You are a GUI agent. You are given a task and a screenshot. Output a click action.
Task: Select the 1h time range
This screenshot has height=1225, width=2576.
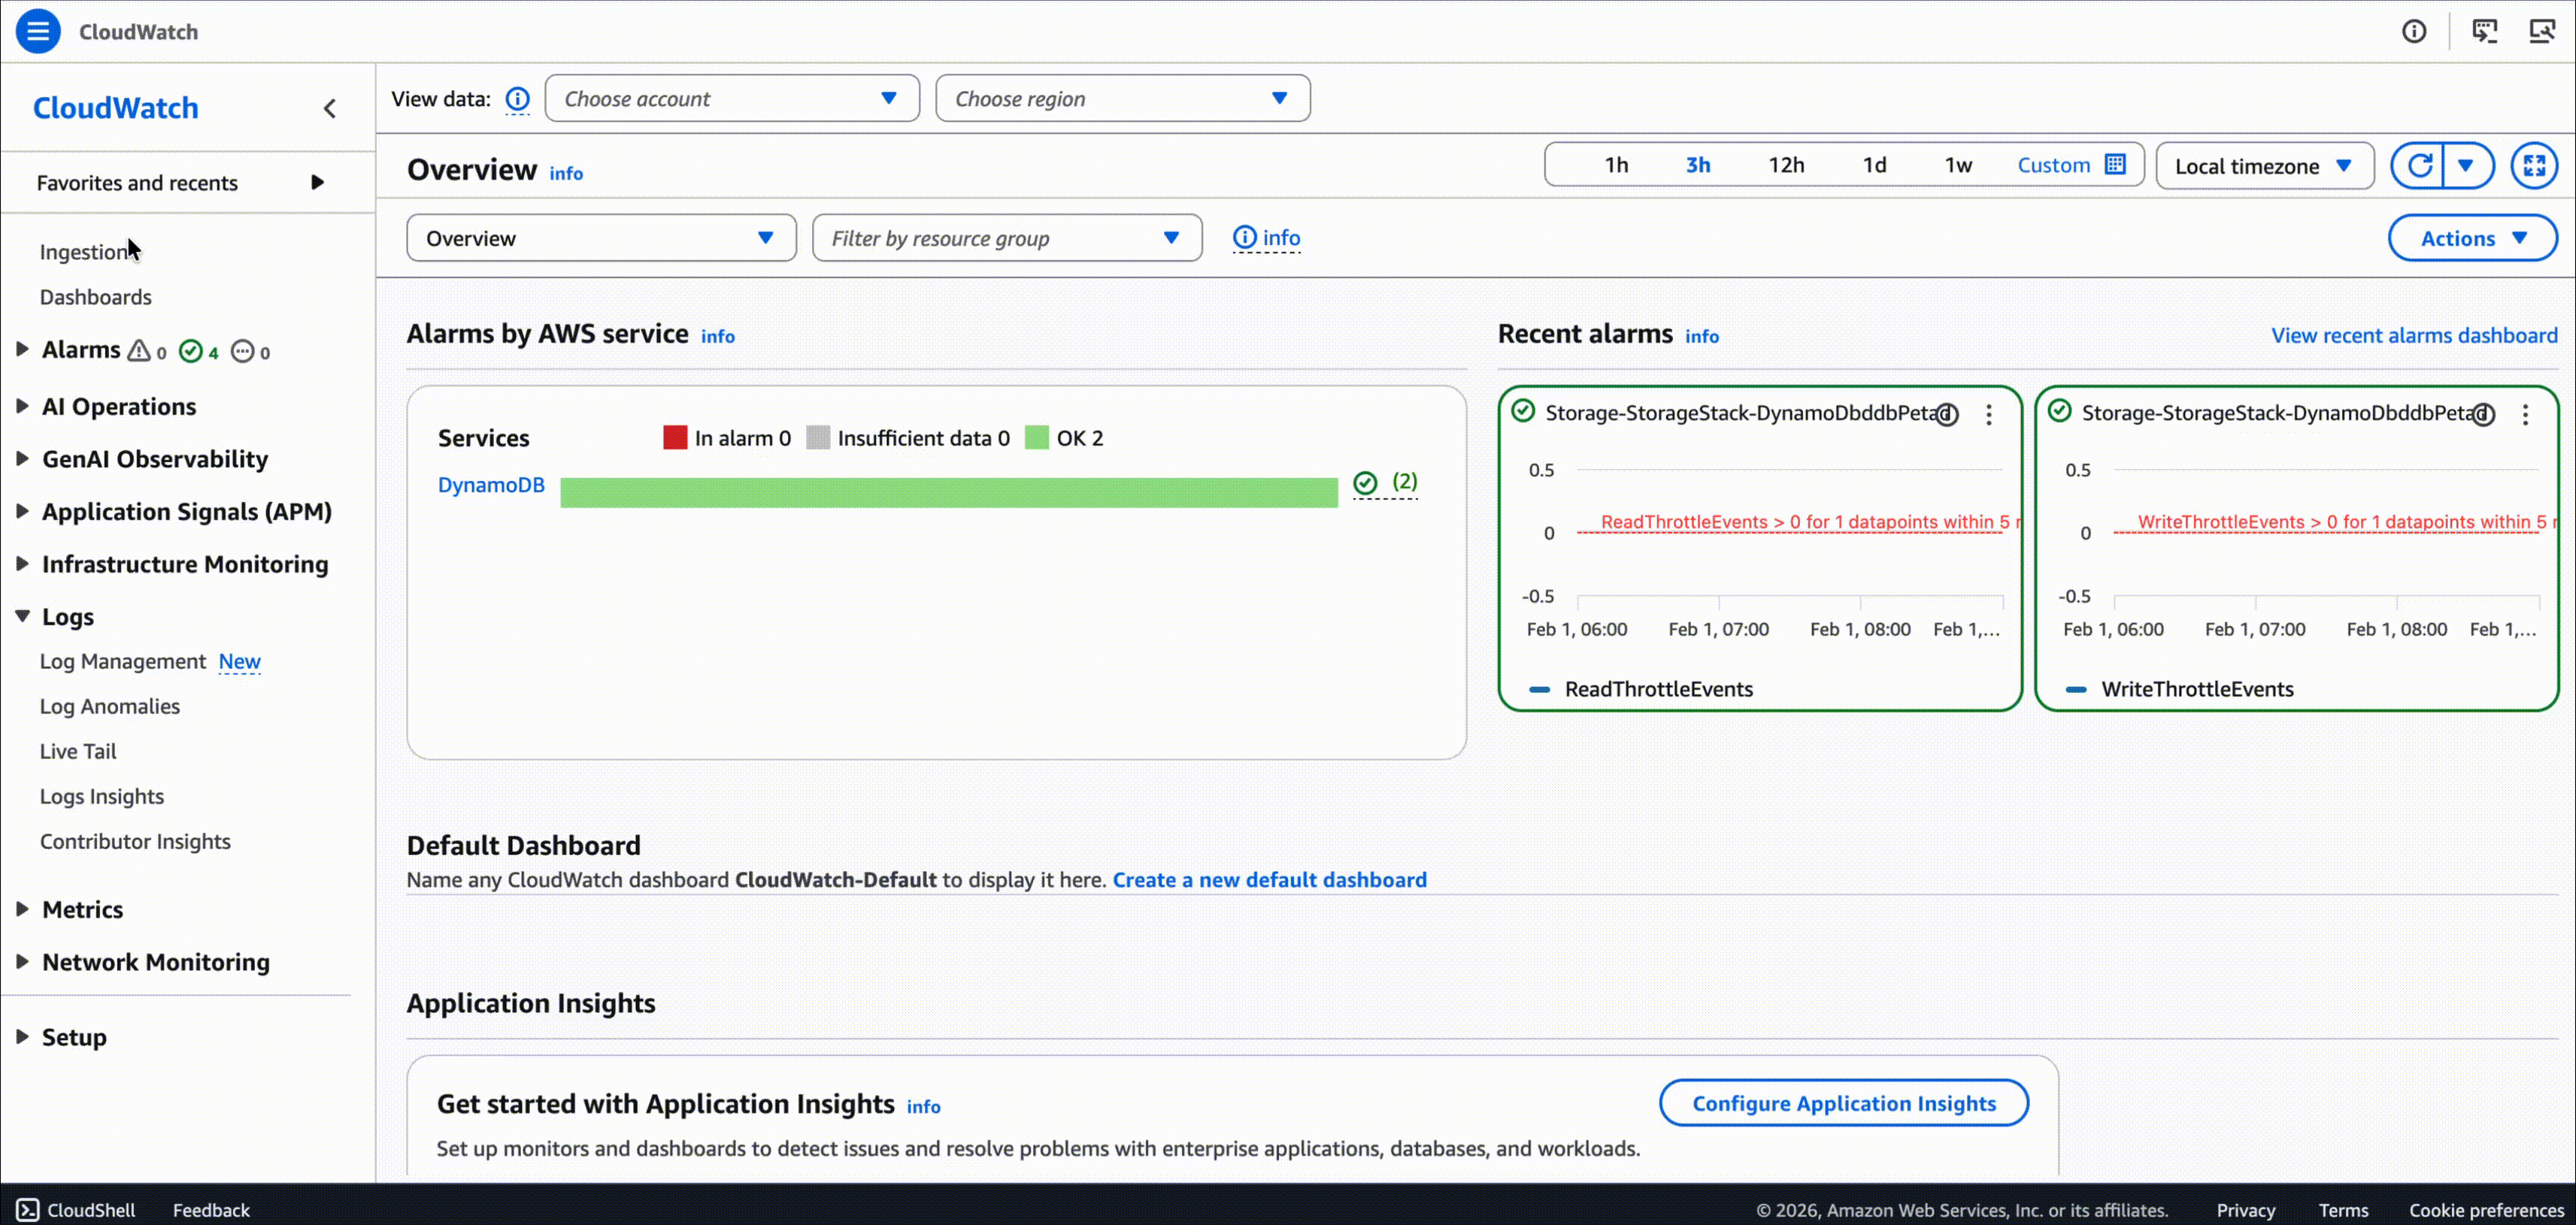(1617, 165)
